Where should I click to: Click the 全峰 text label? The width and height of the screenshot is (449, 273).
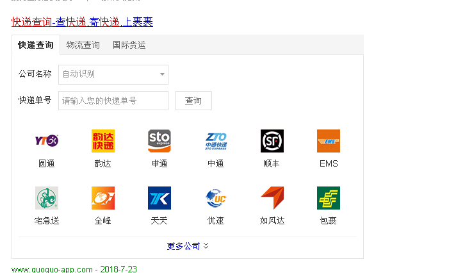tap(102, 220)
